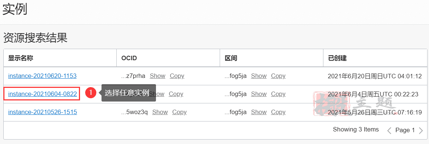
Task: Go to previous page arrow
Action: [x=389, y=130]
